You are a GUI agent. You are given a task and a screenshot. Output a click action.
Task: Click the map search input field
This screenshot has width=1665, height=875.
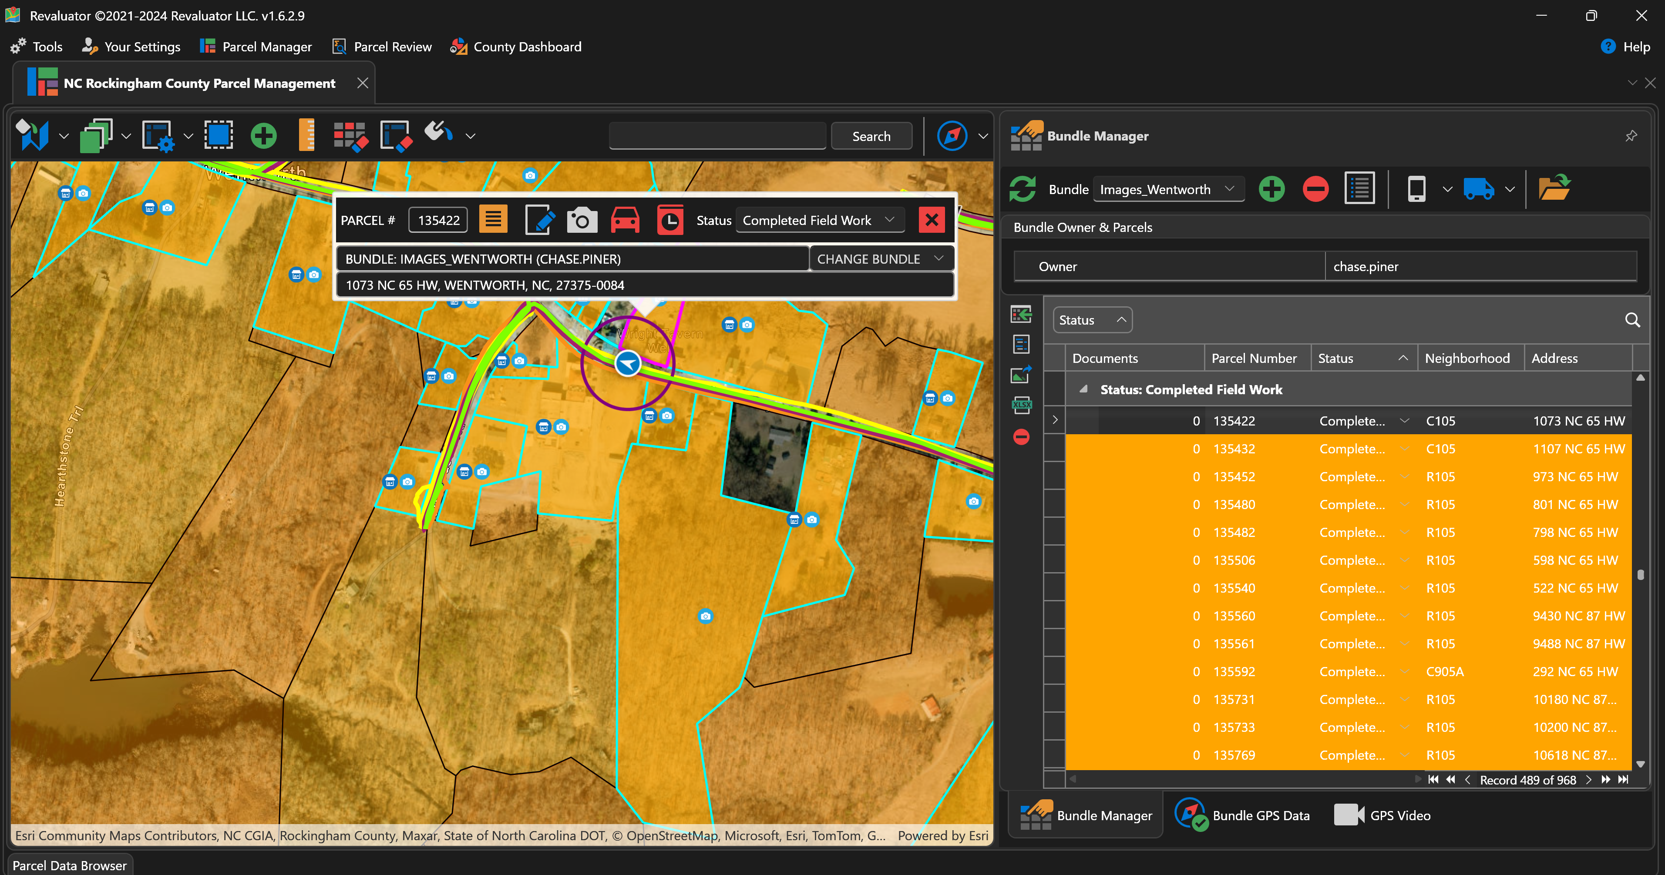coord(717,136)
